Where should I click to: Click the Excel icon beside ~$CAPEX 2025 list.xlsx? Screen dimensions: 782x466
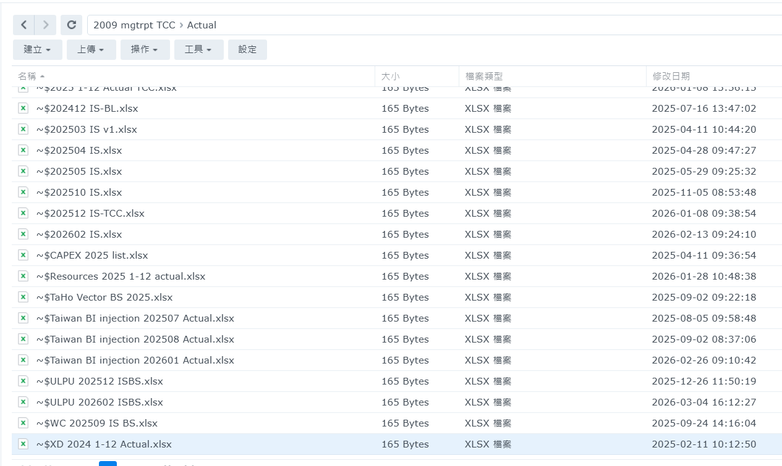pyautogui.click(x=23, y=256)
